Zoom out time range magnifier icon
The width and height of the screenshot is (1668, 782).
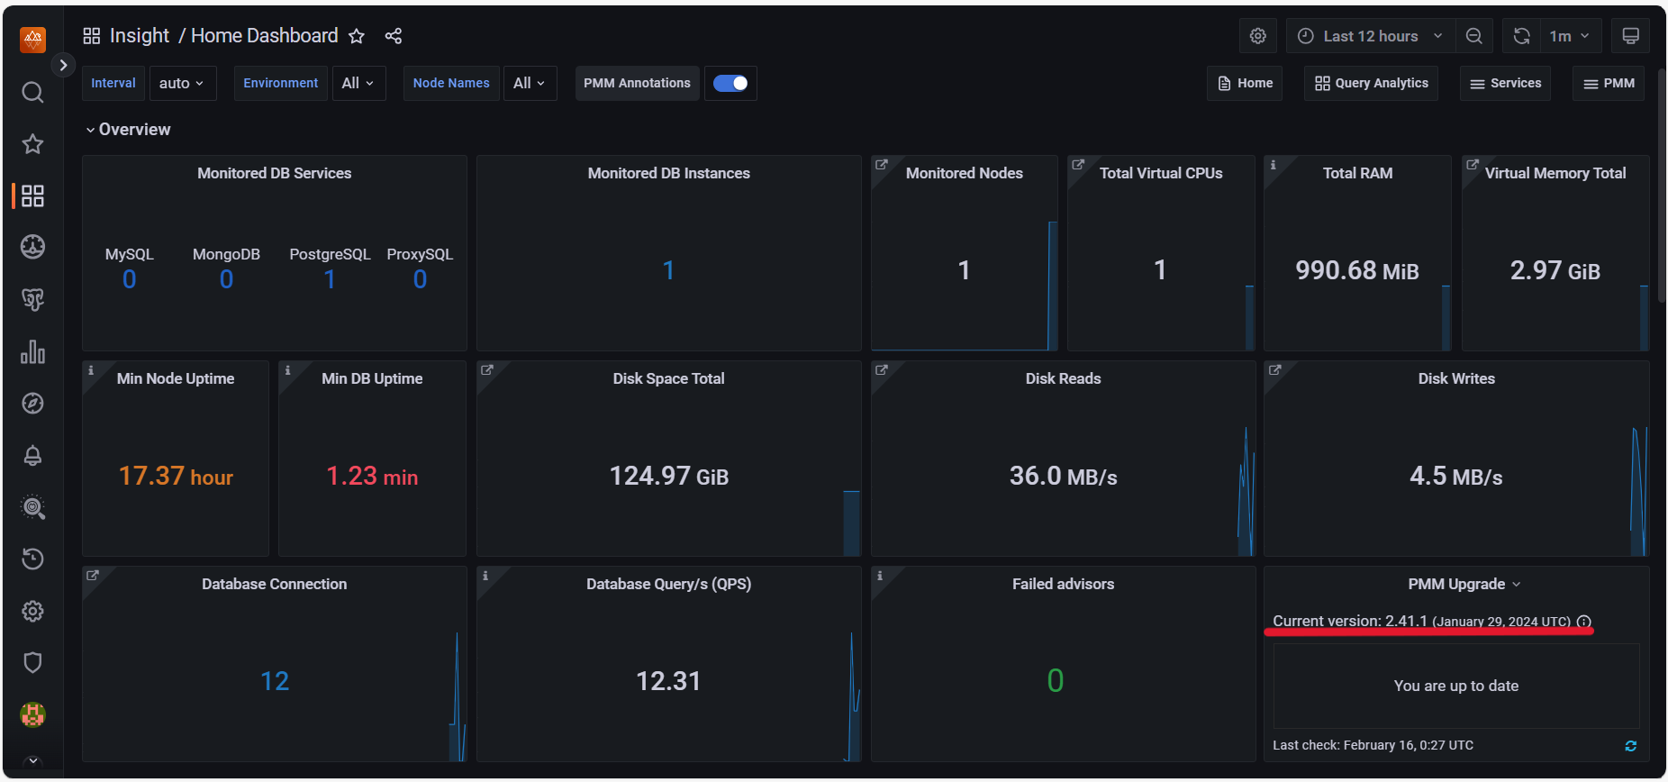pyautogui.click(x=1474, y=36)
